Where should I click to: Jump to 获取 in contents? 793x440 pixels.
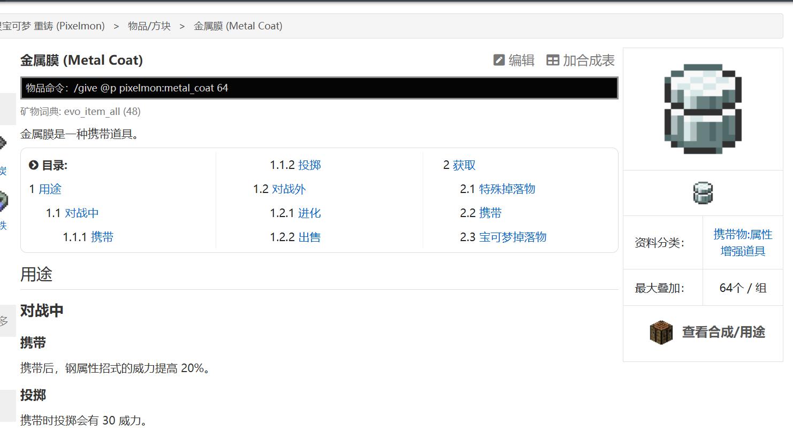(x=464, y=165)
